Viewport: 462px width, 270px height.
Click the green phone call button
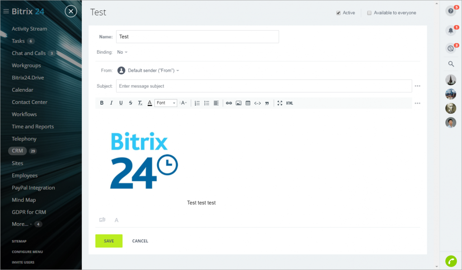point(451,261)
